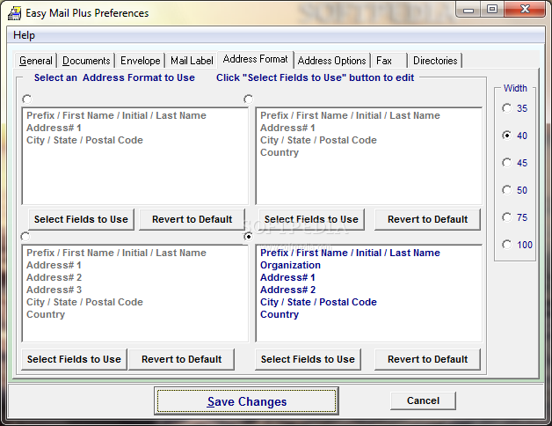
Task: Click the Organization line in selected format
Action: tap(290, 265)
